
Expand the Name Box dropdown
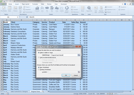(18, 17)
